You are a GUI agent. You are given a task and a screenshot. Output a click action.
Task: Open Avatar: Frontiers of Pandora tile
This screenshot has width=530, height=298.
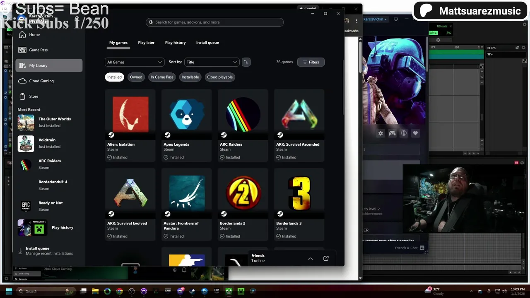point(186,204)
